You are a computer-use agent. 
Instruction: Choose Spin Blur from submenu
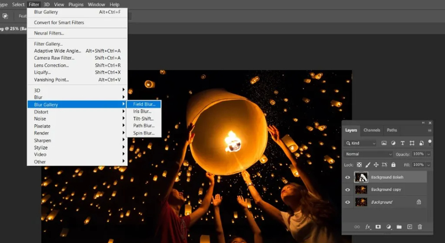pos(143,133)
